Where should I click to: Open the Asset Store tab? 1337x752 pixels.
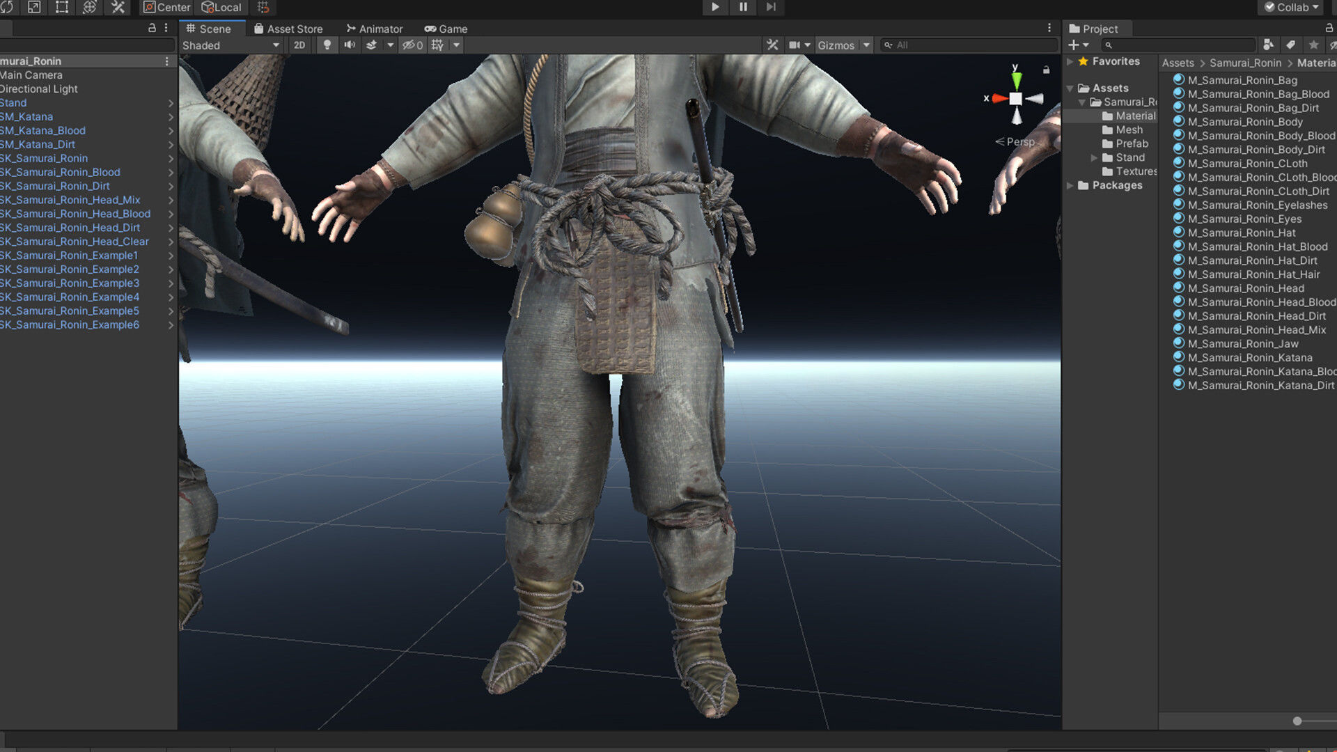(288, 29)
